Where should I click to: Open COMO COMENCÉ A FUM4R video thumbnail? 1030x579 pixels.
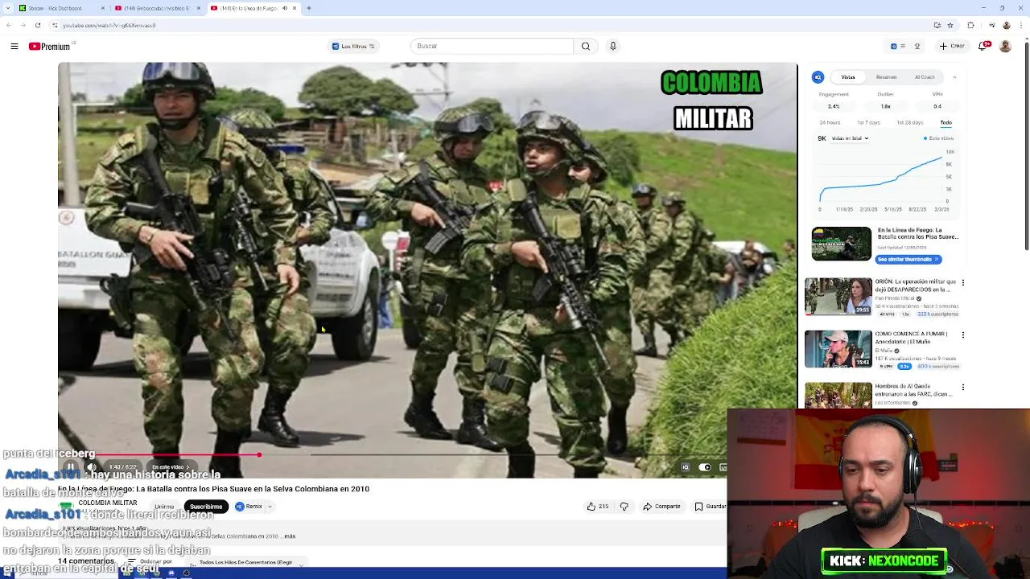[838, 349]
